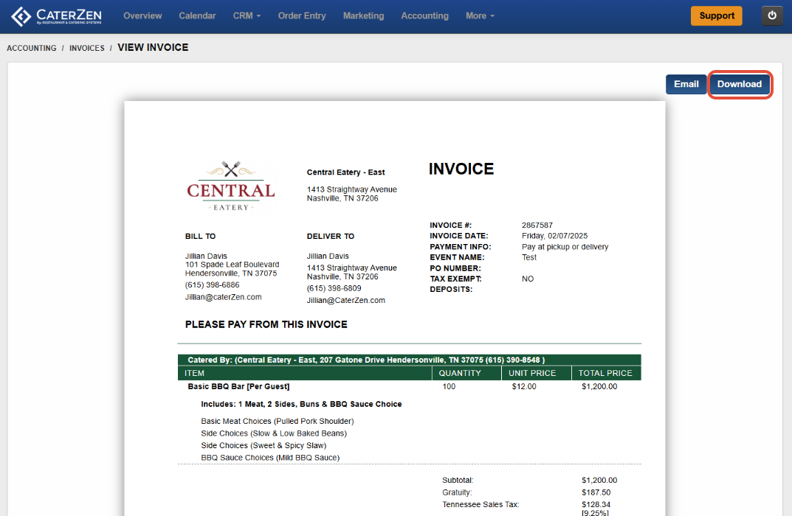Click event name value Test
Image resolution: width=792 pixels, height=516 pixels.
pos(528,257)
